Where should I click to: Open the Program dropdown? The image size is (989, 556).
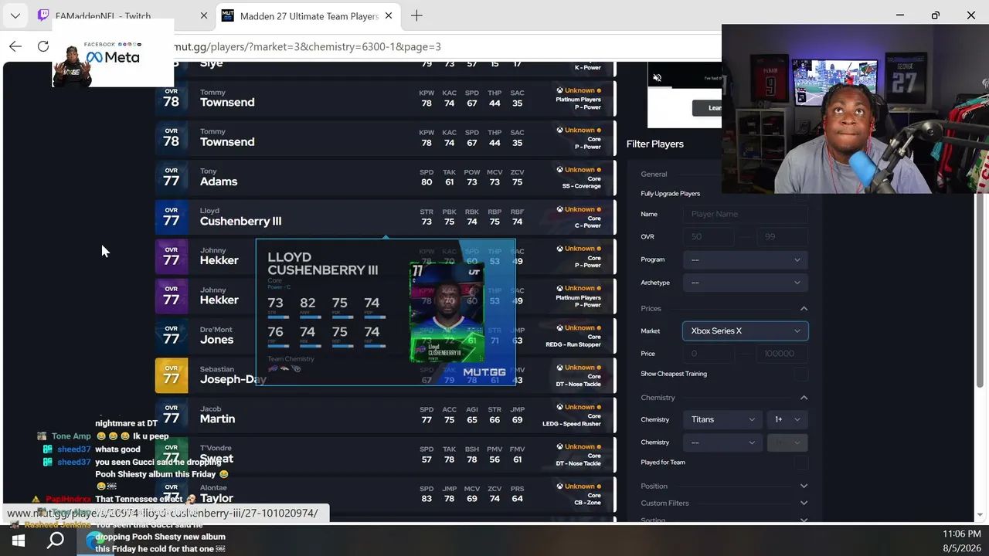(746, 259)
